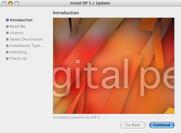Click the gray bullet beside Finish Up
181x133 pixels.
coord(7,59)
